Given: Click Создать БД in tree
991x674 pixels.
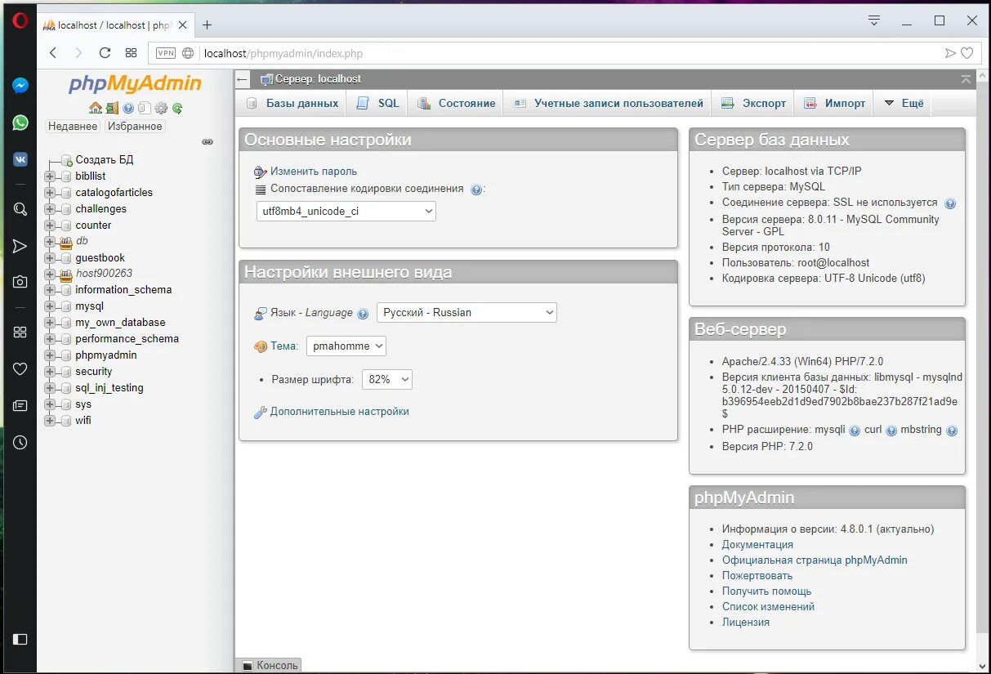Looking at the screenshot, I should (104, 160).
